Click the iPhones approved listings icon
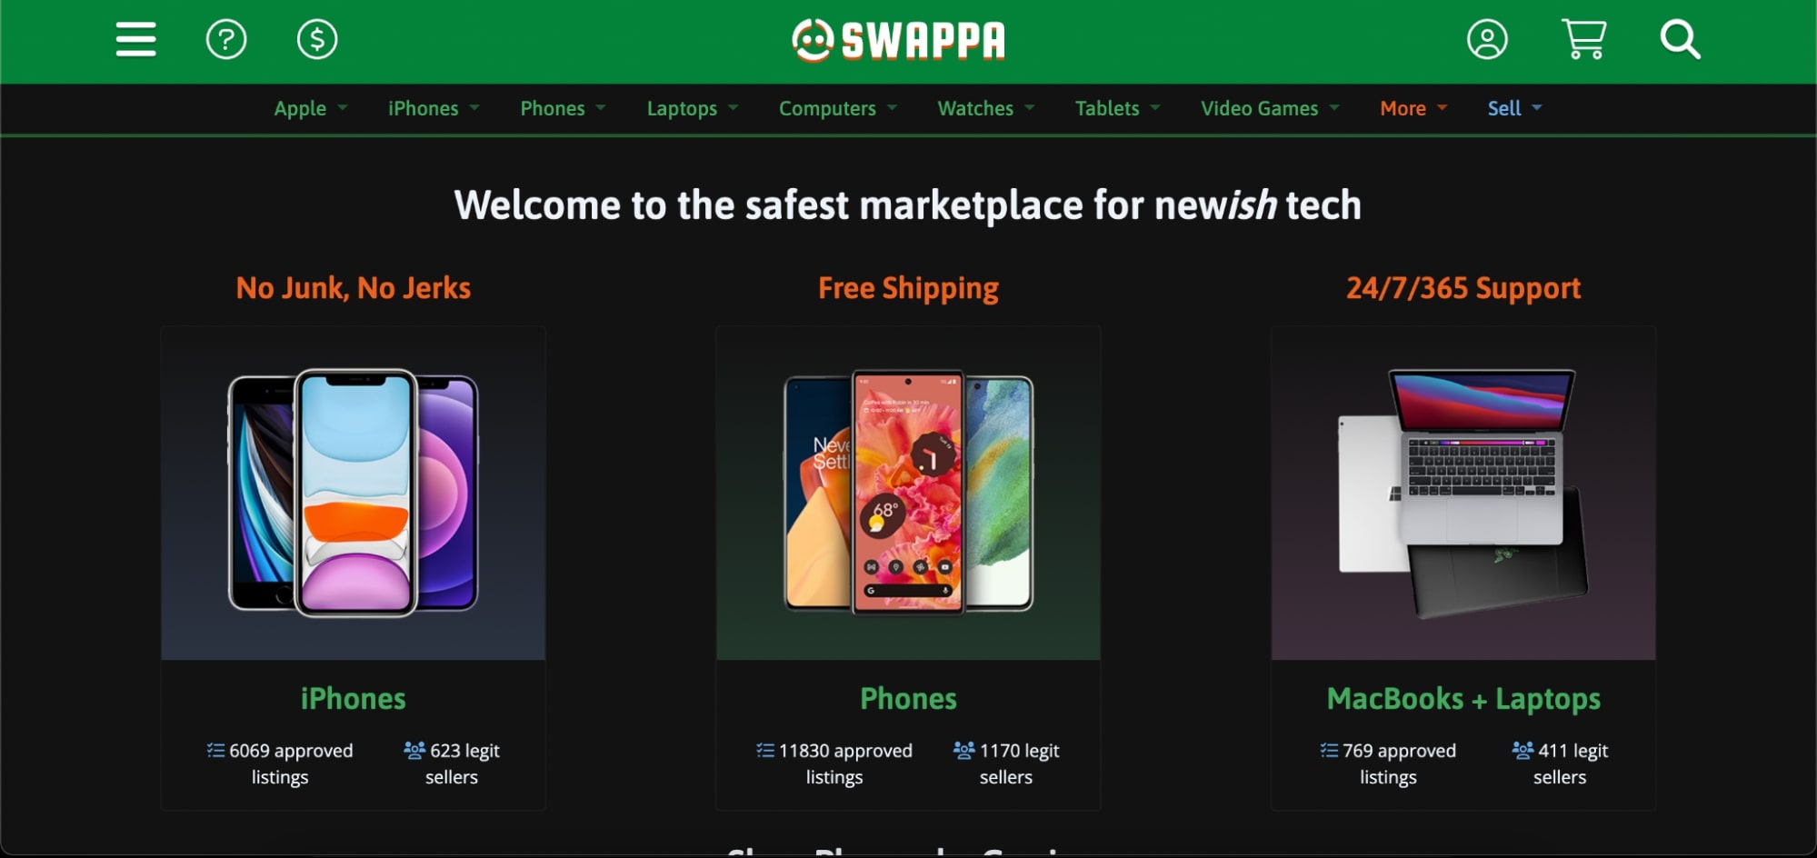 point(215,750)
